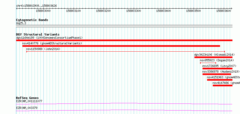Select the nsv4140776 gnomAD variant bar

[x=121, y=46]
